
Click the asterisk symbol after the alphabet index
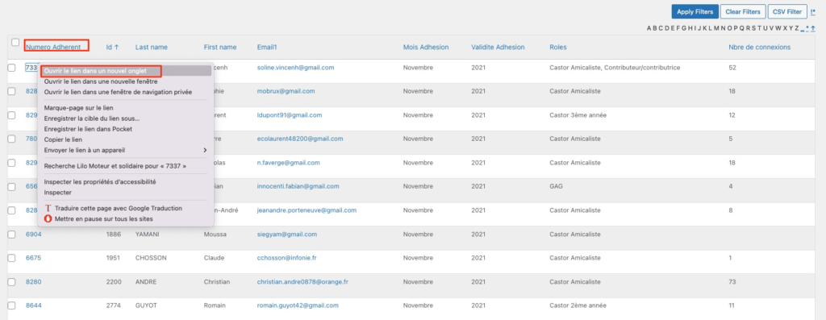(808, 28)
